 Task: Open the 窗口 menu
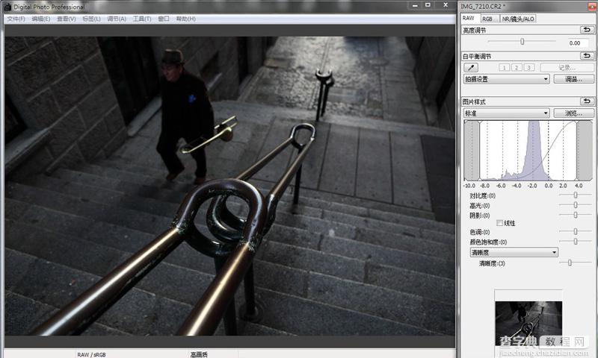pyautogui.click(x=164, y=19)
